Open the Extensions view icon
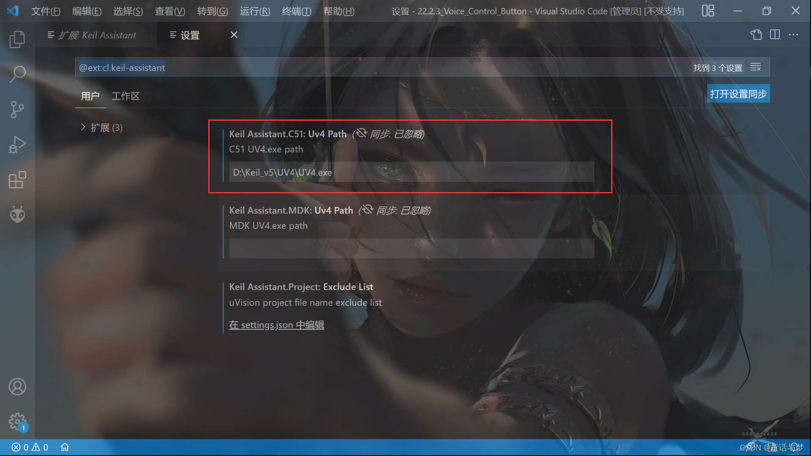Image resolution: width=811 pixels, height=456 pixels. (17, 180)
